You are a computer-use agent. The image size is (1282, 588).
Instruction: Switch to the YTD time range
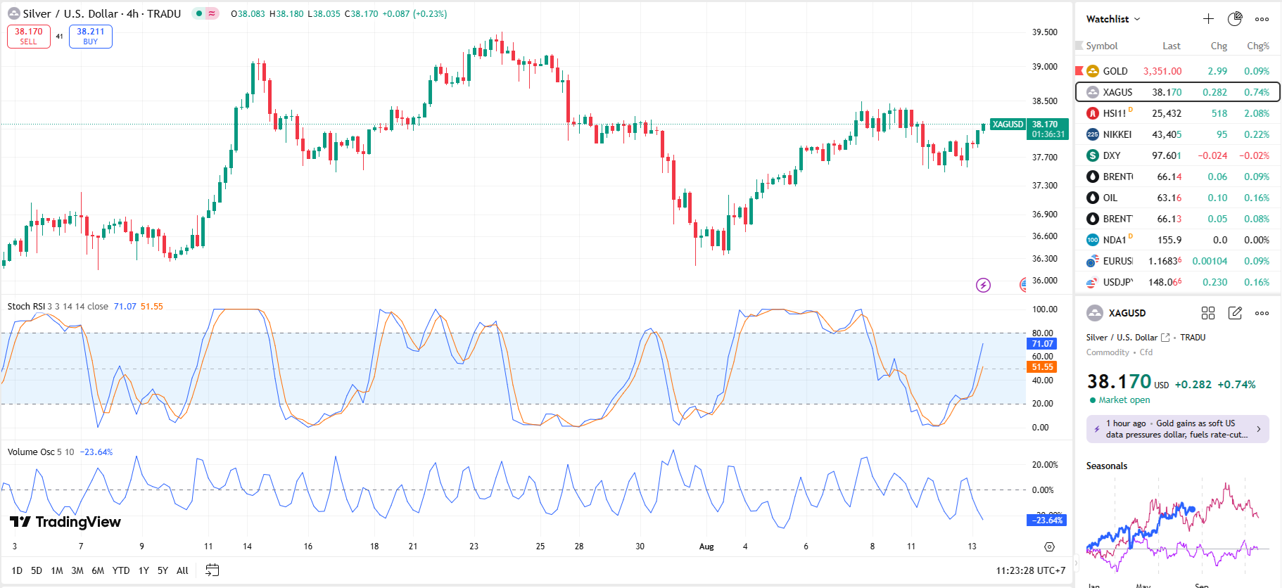click(121, 570)
